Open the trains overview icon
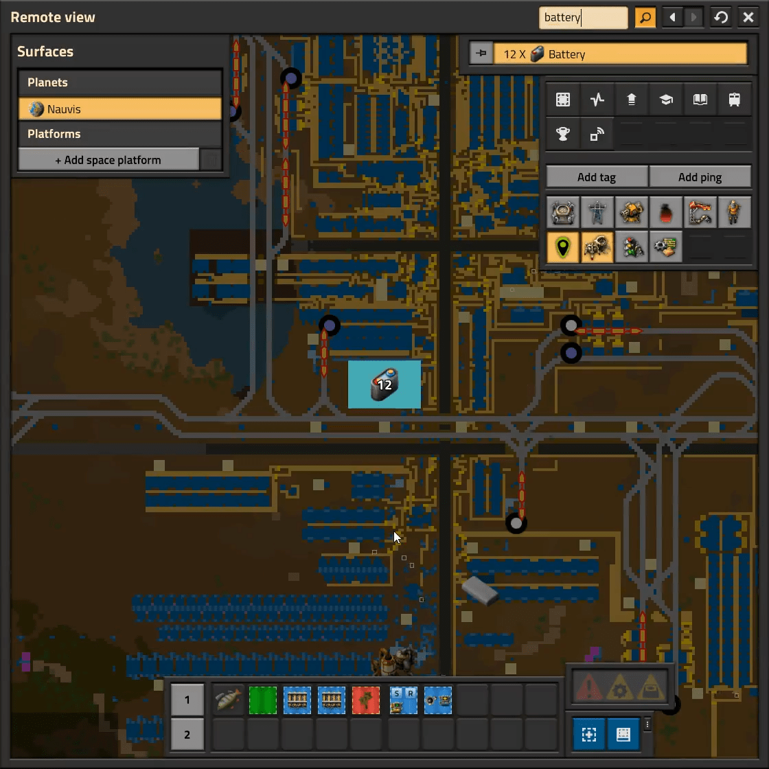This screenshot has height=769, width=769. point(734,100)
